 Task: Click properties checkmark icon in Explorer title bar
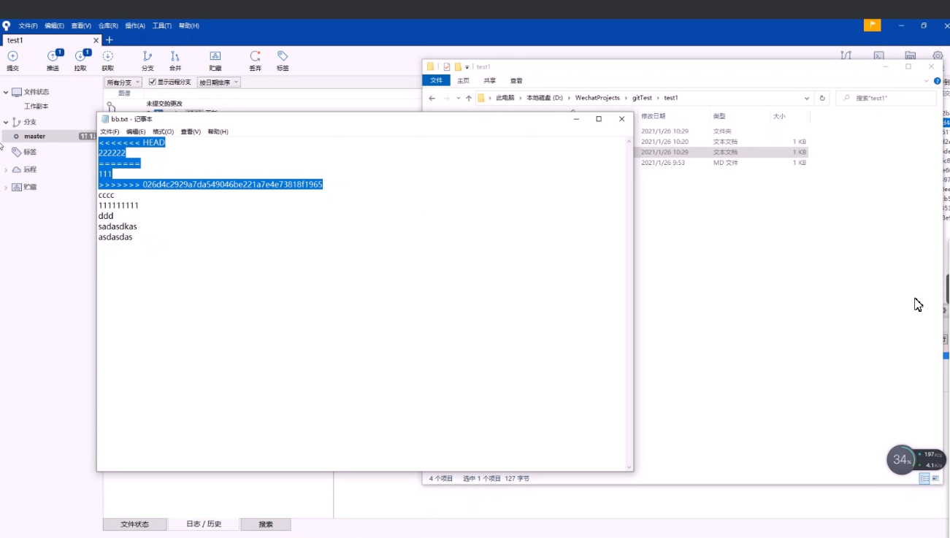pyautogui.click(x=447, y=66)
